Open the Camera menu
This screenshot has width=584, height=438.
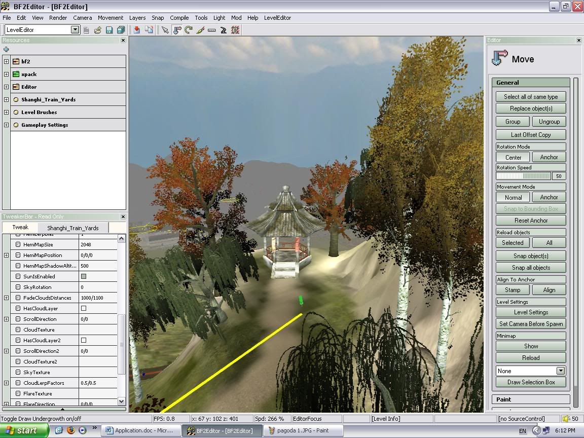82,18
